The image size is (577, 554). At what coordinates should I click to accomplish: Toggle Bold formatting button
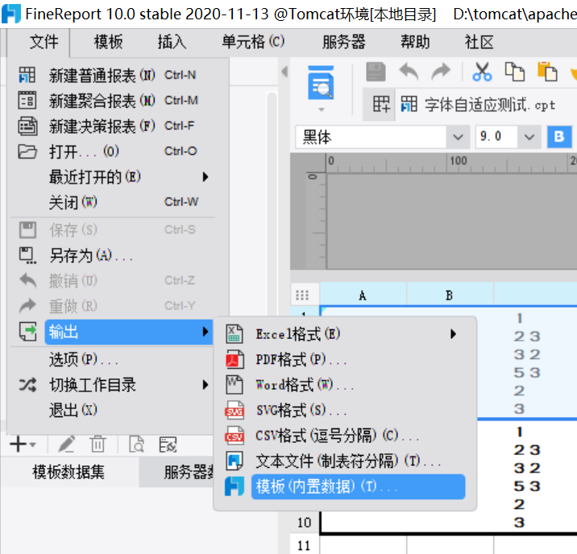coord(559,137)
